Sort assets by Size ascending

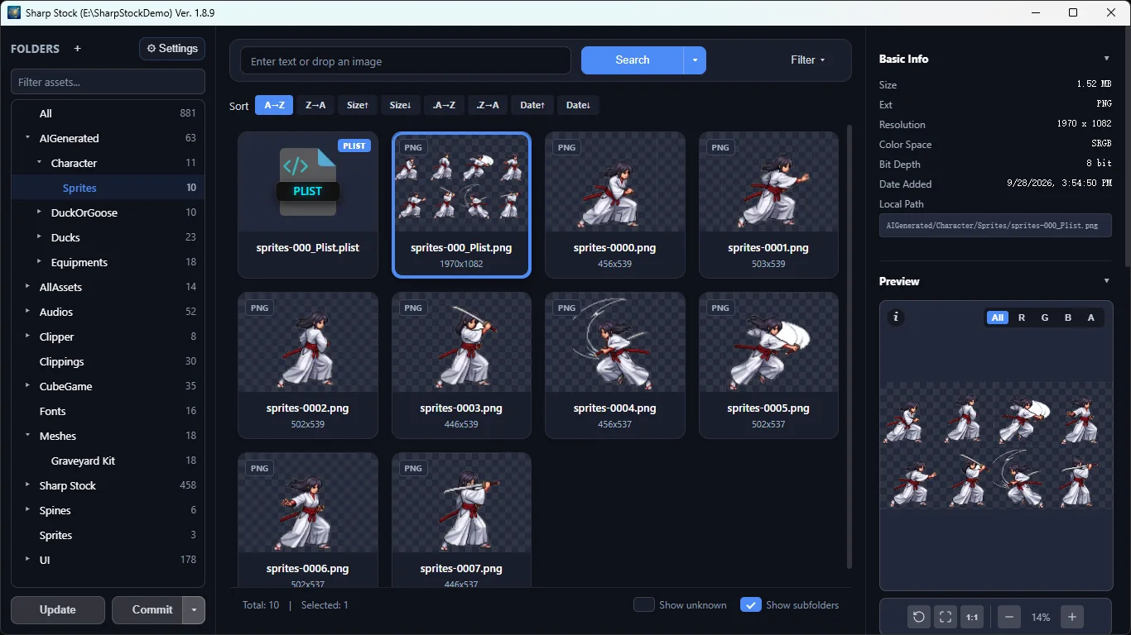[358, 105]
